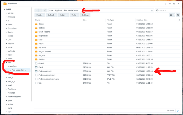This screenshot has height=115, width=183.
Task: Sort by the File Type column header
Action: tap(121, 20)
